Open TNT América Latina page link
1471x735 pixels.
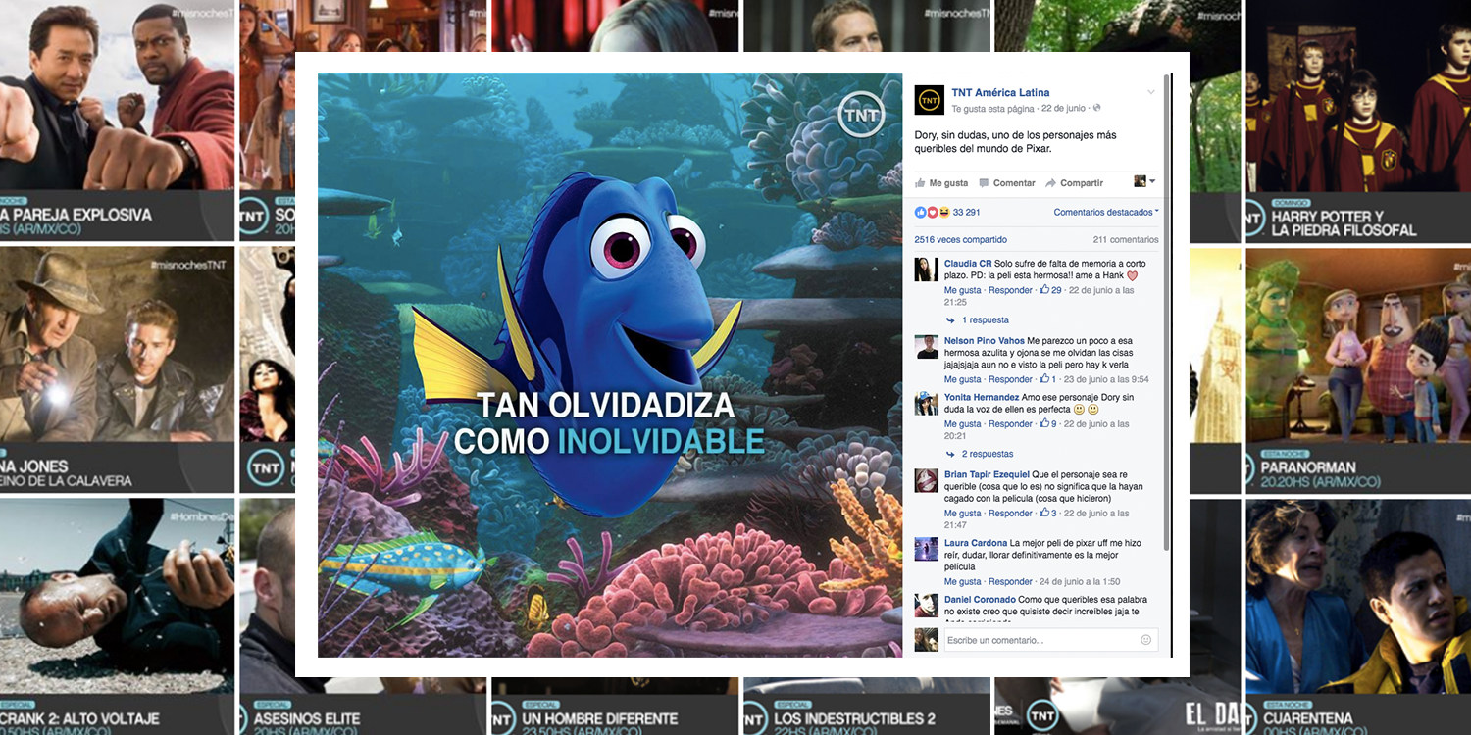[1000, 93]
